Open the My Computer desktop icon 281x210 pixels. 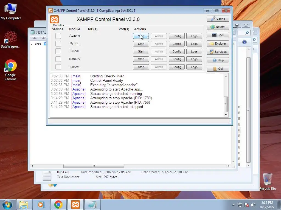(11, 11)
